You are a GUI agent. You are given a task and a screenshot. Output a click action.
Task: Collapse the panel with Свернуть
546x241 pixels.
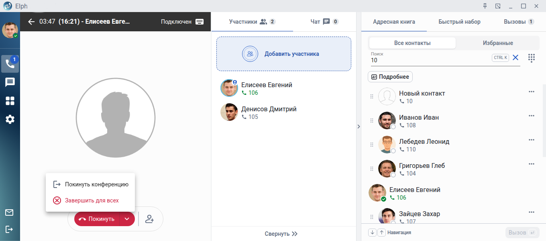tap(281, 234)
